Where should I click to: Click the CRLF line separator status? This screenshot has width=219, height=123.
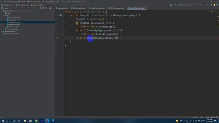pyautogui.click(x=196, y=118)
